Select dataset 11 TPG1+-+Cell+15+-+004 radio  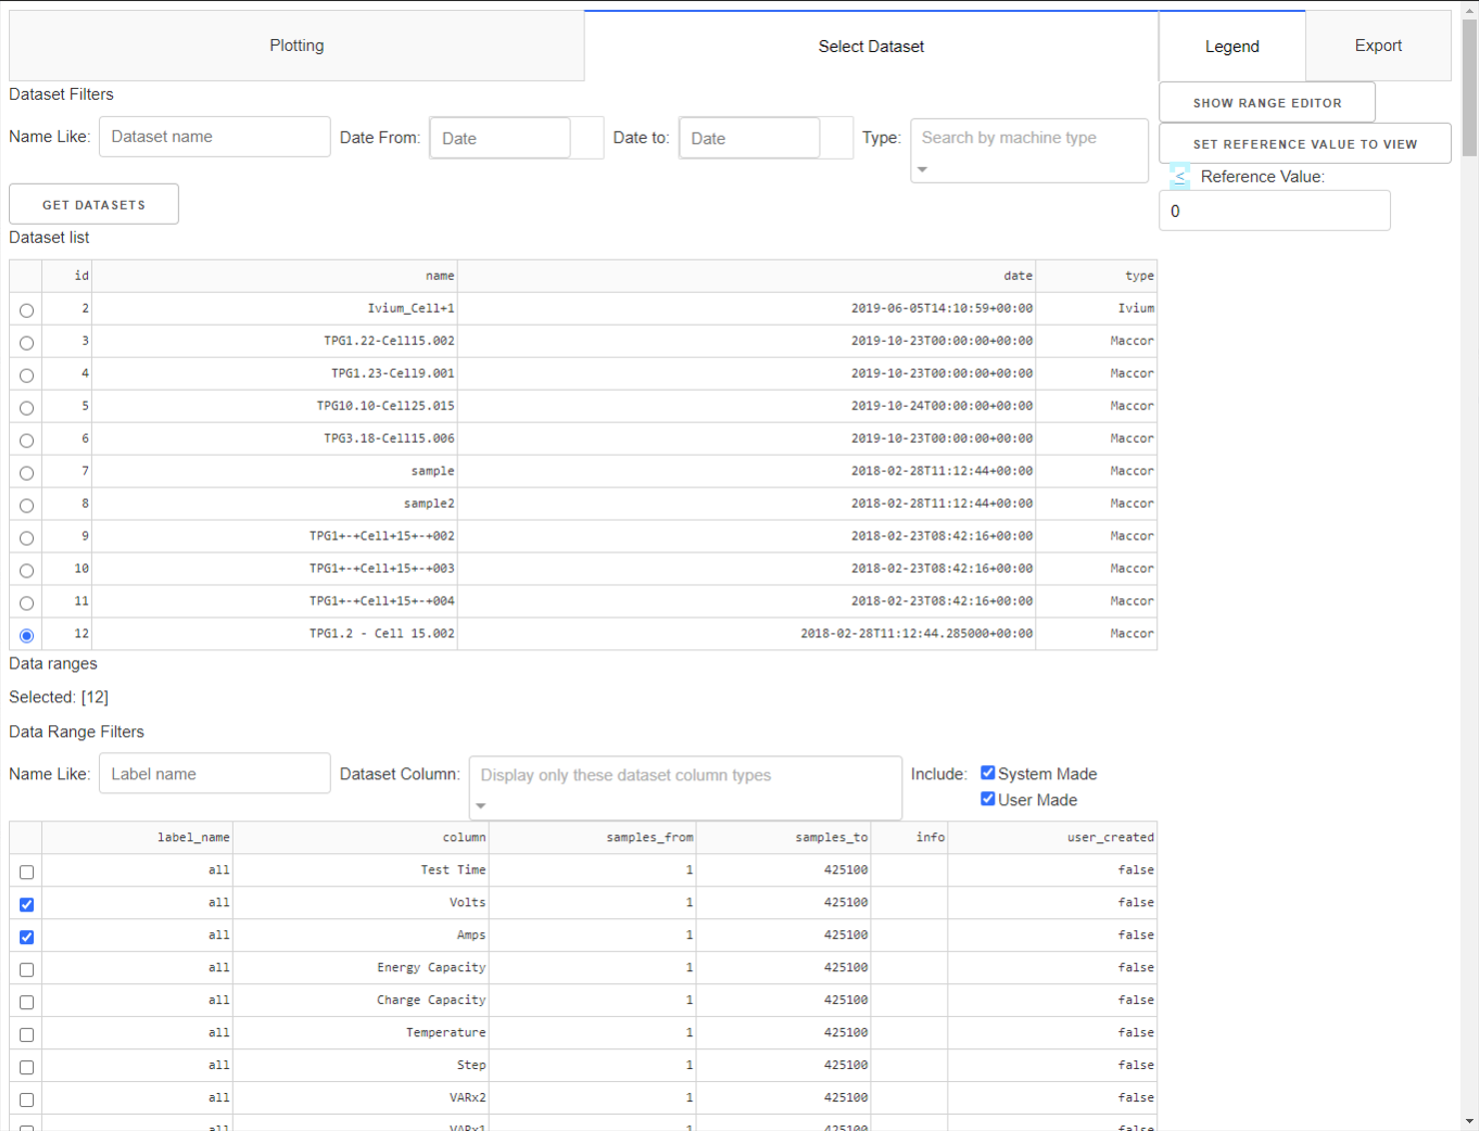(x=27, y=602)
